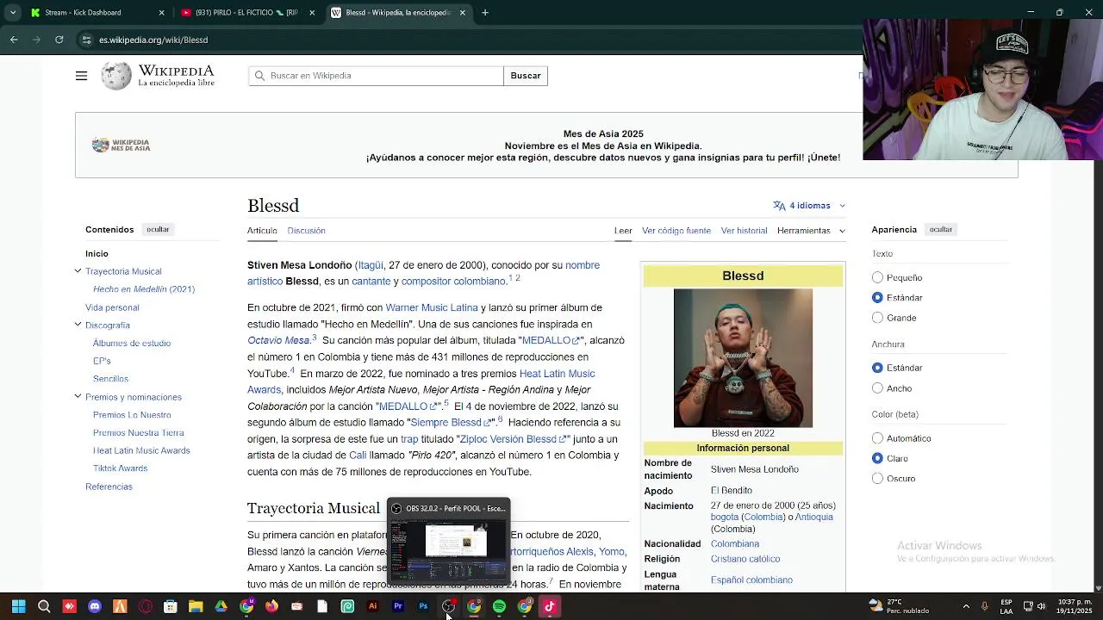
Task: Collapse the Premios y nominaciones contents section
Action: pyautogui.click(x=78, y=397)
